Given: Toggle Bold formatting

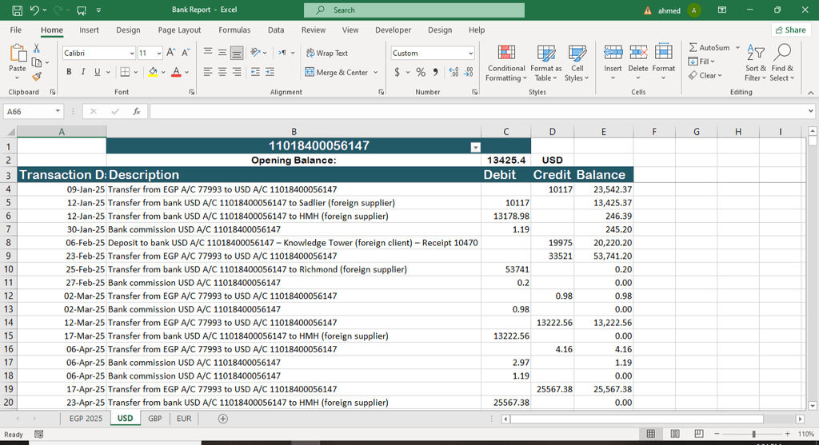Looking at the screenshot, I should pos(70,72).
